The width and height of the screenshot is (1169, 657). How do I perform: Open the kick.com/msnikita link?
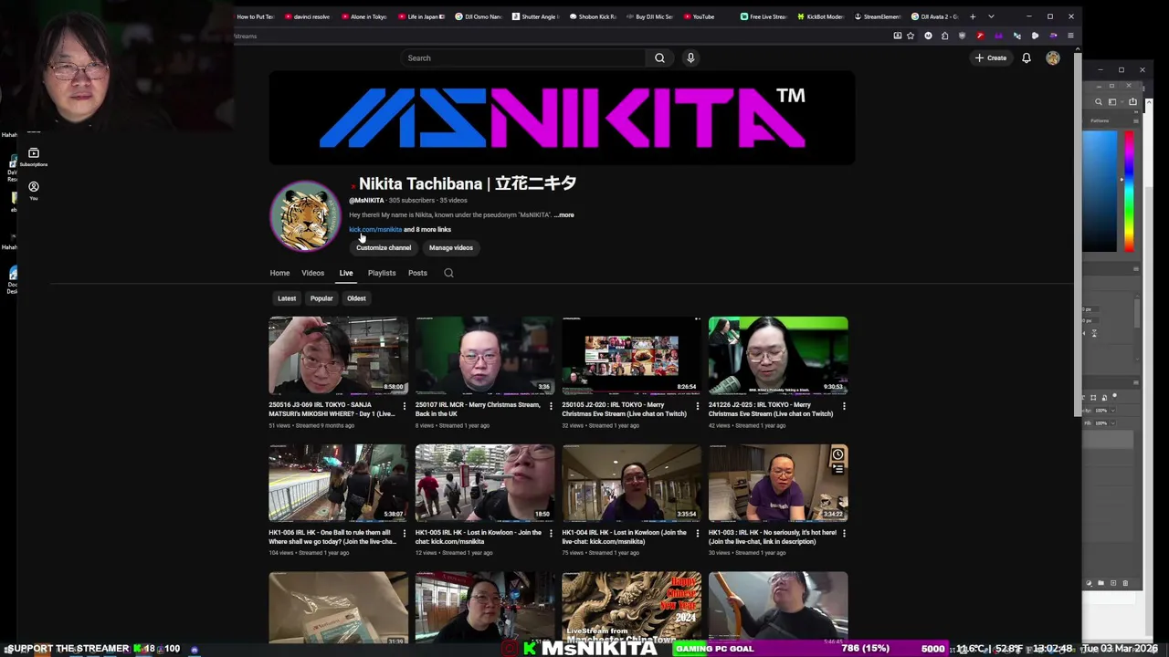coord(375,230)
